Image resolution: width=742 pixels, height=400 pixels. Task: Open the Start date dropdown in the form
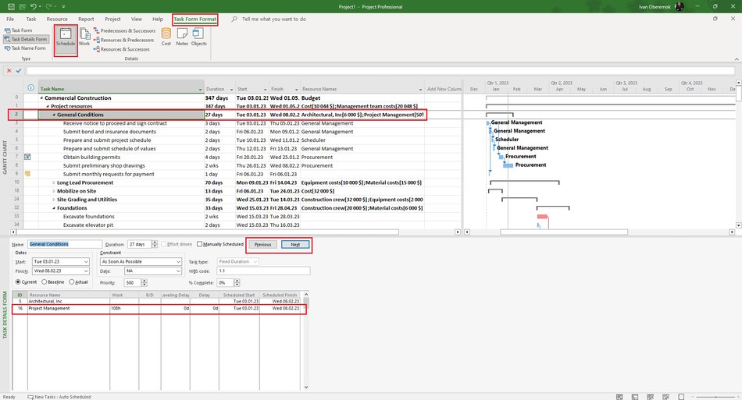pos(86,262)
